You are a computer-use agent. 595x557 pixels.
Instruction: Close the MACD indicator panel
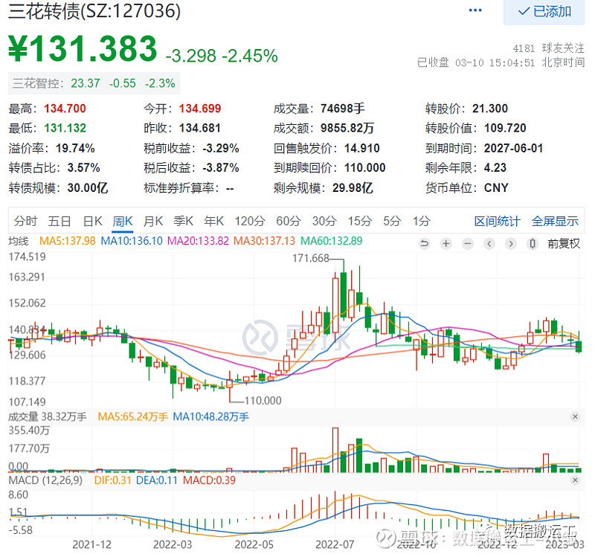[575, 480]
